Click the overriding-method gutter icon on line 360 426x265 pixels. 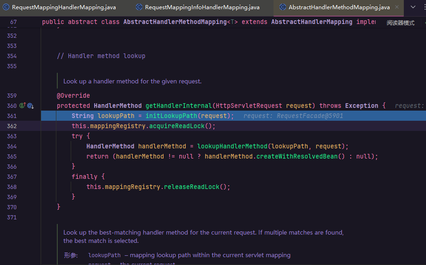30,106
